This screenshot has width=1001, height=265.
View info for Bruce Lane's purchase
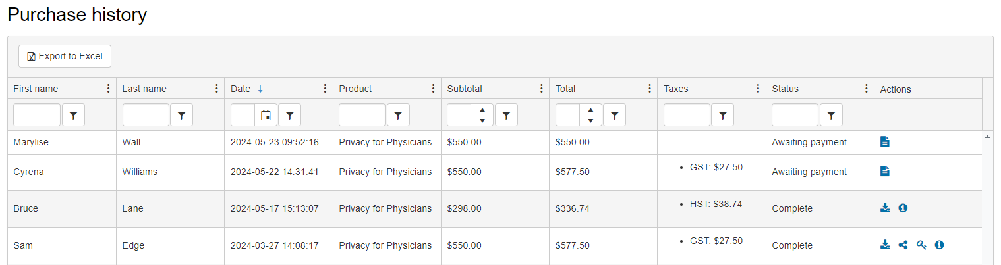[x=903, y=208]
